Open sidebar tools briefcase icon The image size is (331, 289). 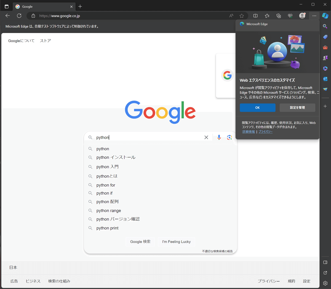pos(325,47)
